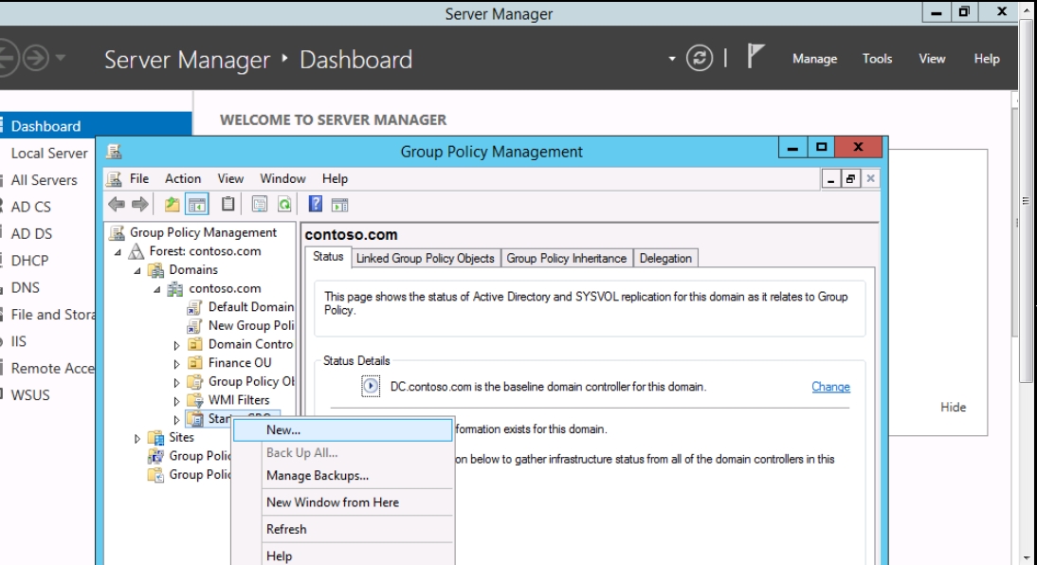Click the Back arrow in GPMC toolbar
Image resolution: width=1037 pixels, height=565 pixels.
tap(118, 205)
